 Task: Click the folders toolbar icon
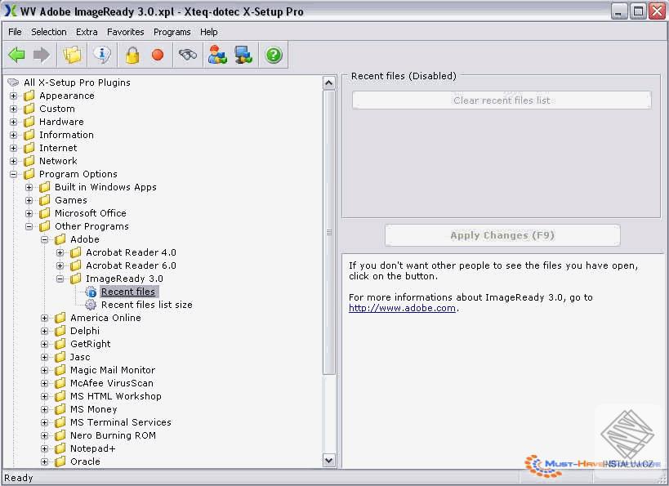72,55
